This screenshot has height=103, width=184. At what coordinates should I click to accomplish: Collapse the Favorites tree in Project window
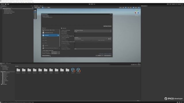coord(1,66)
